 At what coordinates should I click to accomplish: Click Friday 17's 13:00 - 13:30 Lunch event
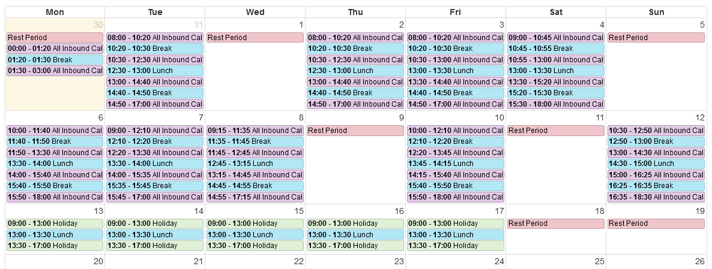tap(456, 235)
